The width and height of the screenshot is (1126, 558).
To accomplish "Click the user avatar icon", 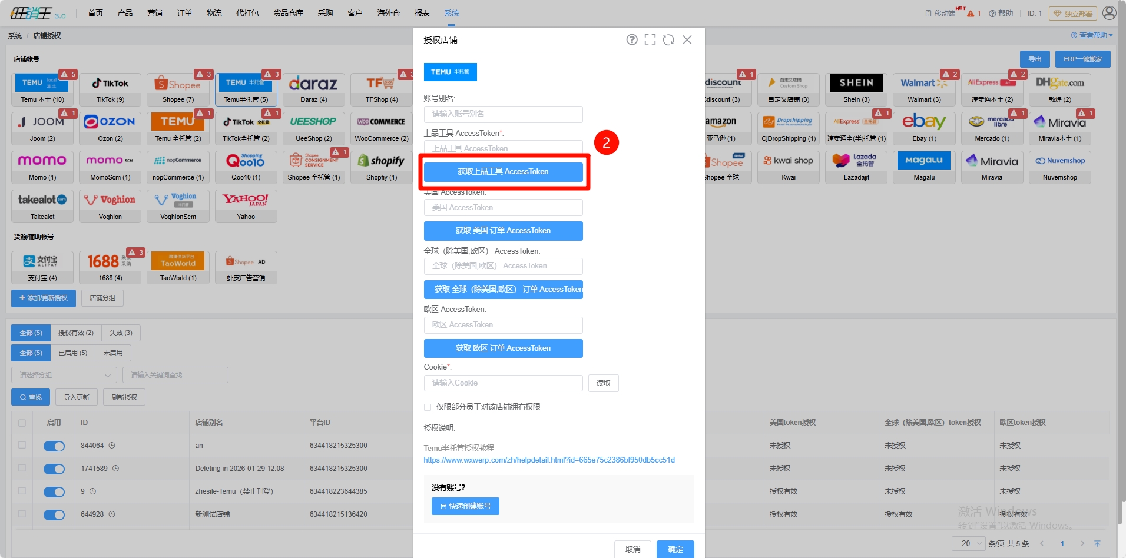I will point(1109,13).
